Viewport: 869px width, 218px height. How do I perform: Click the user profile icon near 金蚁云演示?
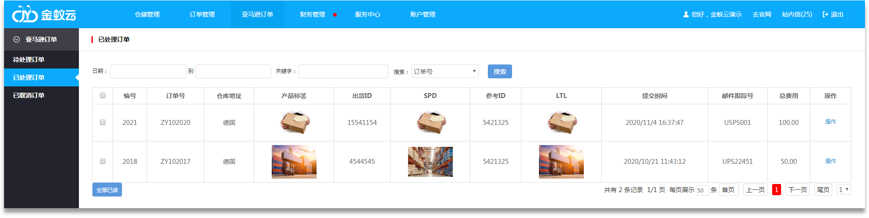pyautogui.click(x=686, y=14)
